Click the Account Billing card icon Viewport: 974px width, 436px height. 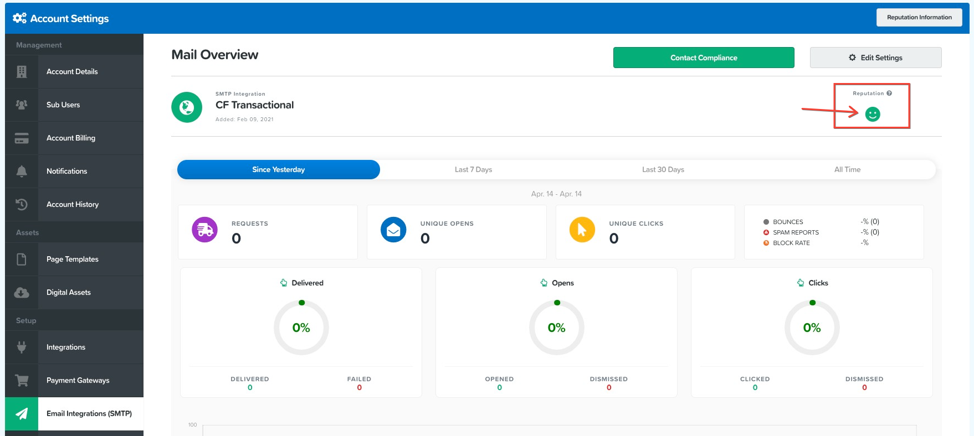point(22,138)
